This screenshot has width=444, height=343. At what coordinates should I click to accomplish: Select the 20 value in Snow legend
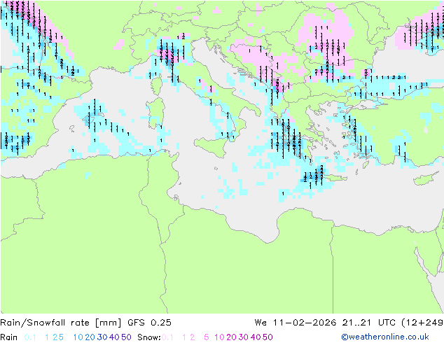(231, 337)
